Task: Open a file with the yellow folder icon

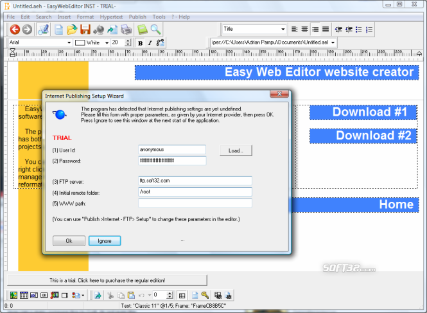Action: pyautogui.click(x=72, y=30)
